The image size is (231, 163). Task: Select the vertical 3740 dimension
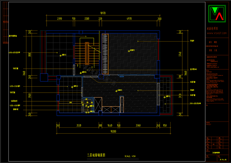[180, 54]
